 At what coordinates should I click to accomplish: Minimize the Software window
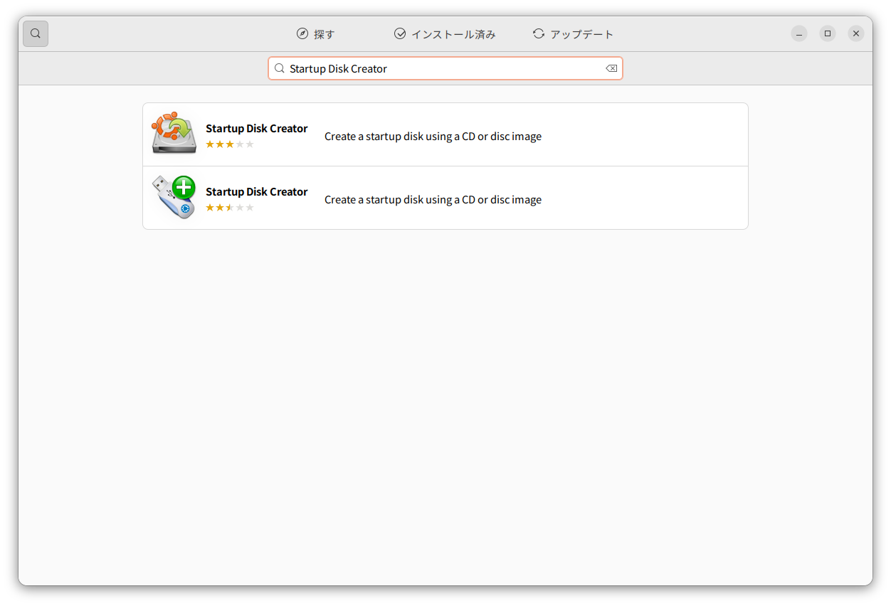click(x=798, y=33)
